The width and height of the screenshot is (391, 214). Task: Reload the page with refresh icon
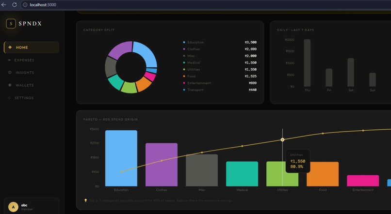pyautogui.click(x=15, y=5)
